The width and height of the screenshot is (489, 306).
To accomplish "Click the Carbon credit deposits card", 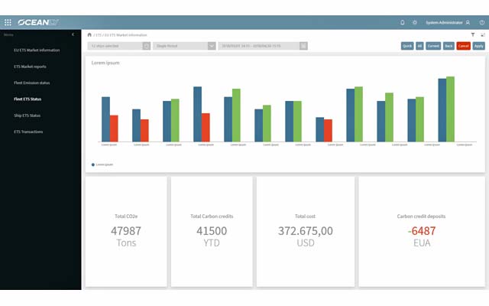I will click(422, 231).
